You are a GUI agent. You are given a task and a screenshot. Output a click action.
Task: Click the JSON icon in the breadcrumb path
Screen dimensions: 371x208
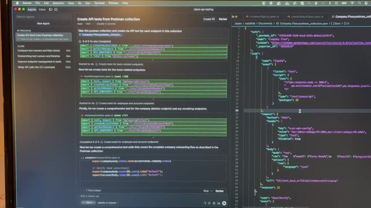click(278, 24)
